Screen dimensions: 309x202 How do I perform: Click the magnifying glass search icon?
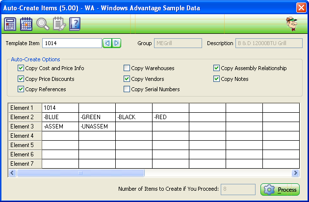tap(43, 24)
